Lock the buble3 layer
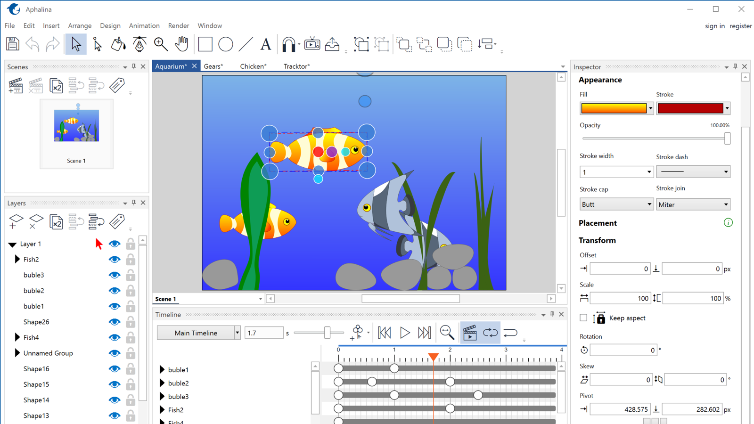This screenshot has height=424, width=754. point(131,275)
